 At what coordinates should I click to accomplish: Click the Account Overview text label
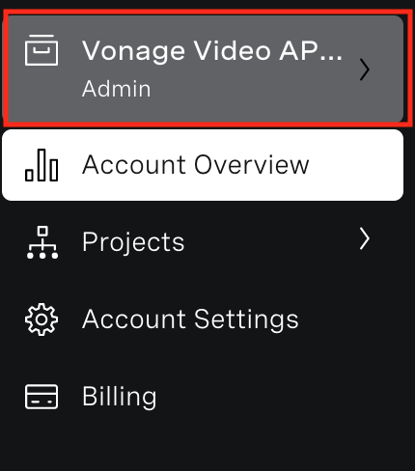pyautogui.click(x=196, y=165)
